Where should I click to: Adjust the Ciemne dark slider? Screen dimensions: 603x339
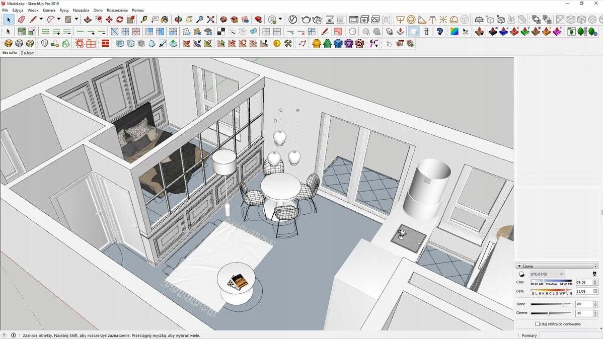[552, 313]
